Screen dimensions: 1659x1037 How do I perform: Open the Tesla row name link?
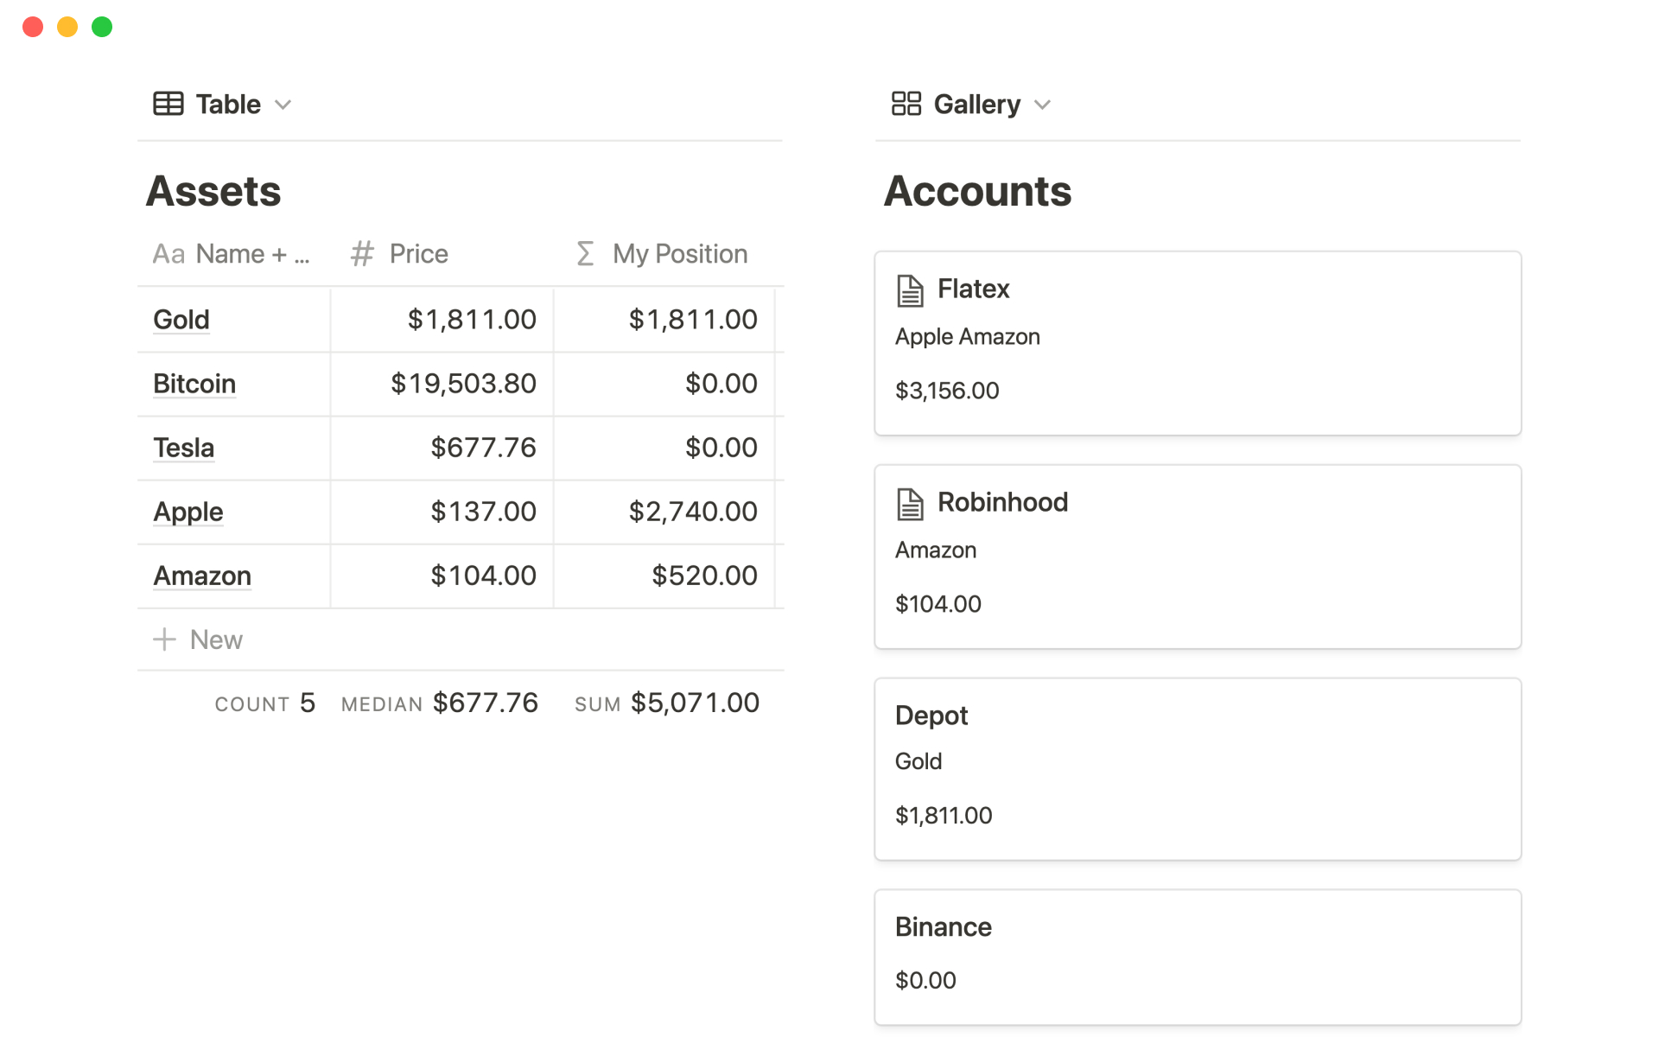pos(183,448)
